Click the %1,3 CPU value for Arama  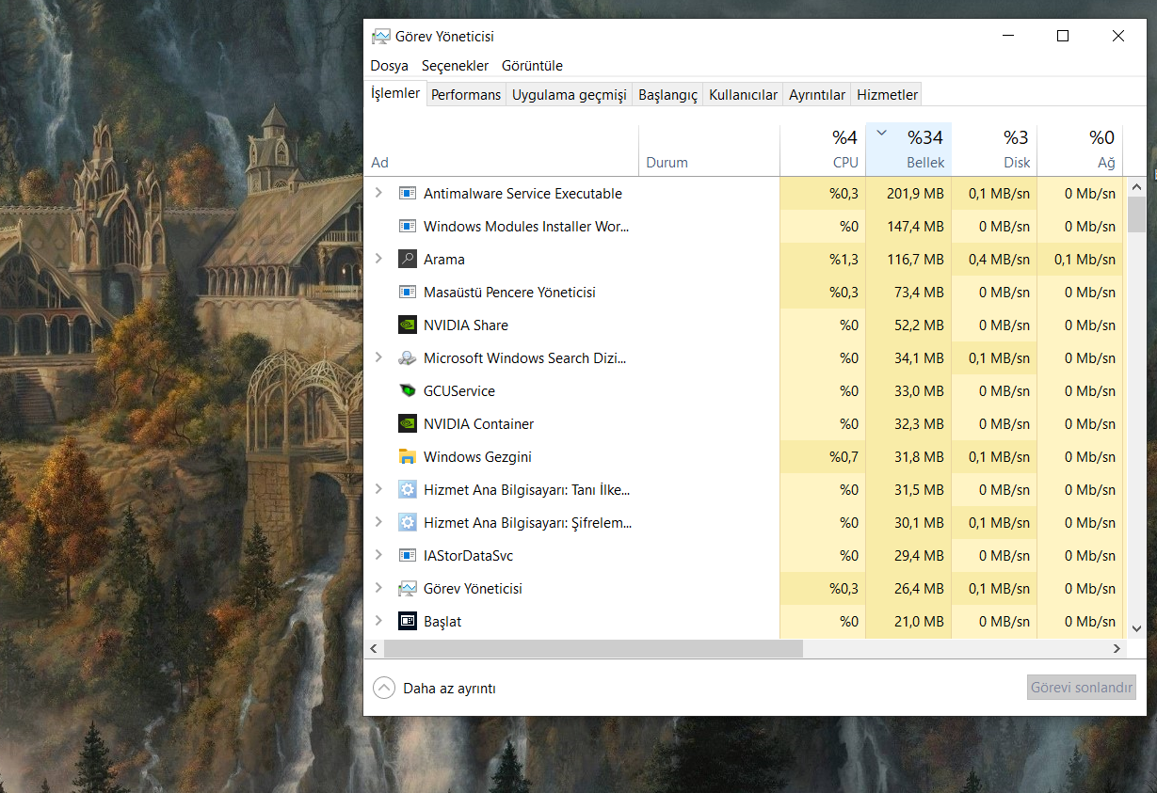click(x=823, y=260)
